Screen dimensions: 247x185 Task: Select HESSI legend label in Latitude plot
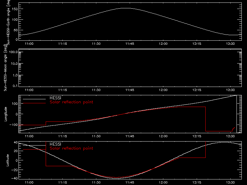pyautogui.click(x=56, y=144)
